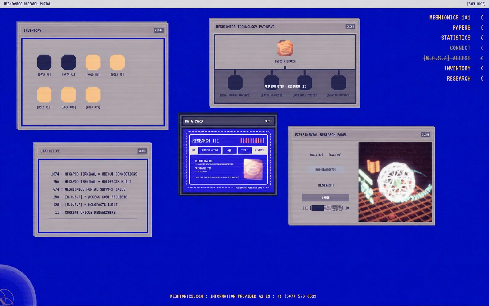This screenshot has height=306, width=489.
Task: Open the Meshionics 101 menu item
Action: point(450,18)
